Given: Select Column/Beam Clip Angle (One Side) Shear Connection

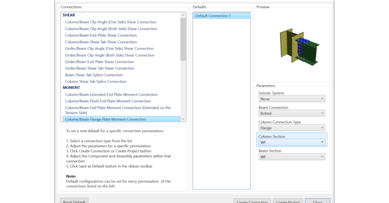Looking at the screenshot, I should pos(110,22).
